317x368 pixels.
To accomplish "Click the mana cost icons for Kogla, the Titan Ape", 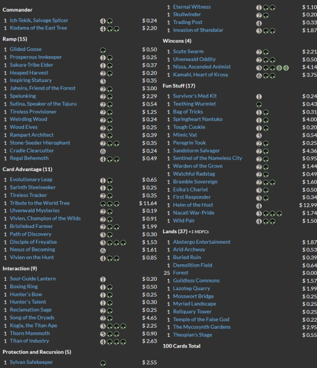I will pos(113,326).
